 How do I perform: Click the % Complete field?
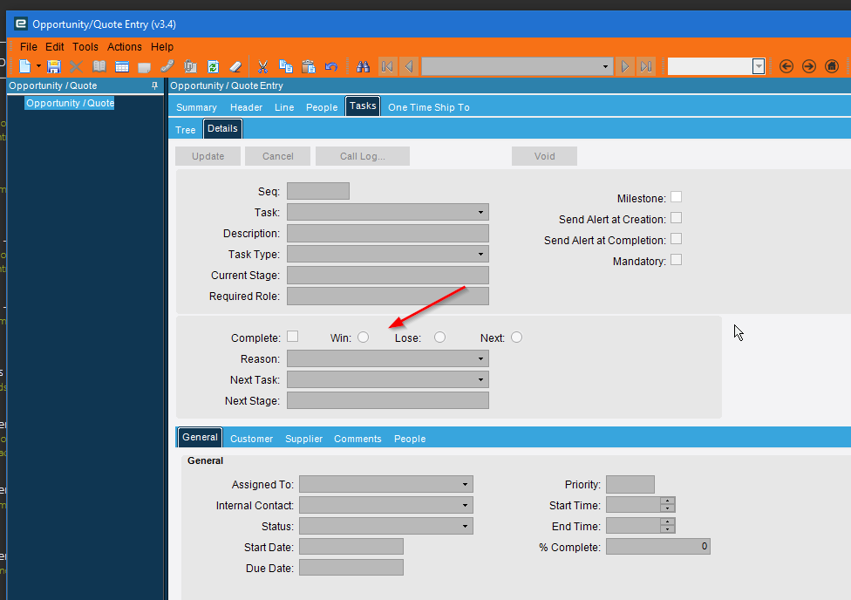657,547
